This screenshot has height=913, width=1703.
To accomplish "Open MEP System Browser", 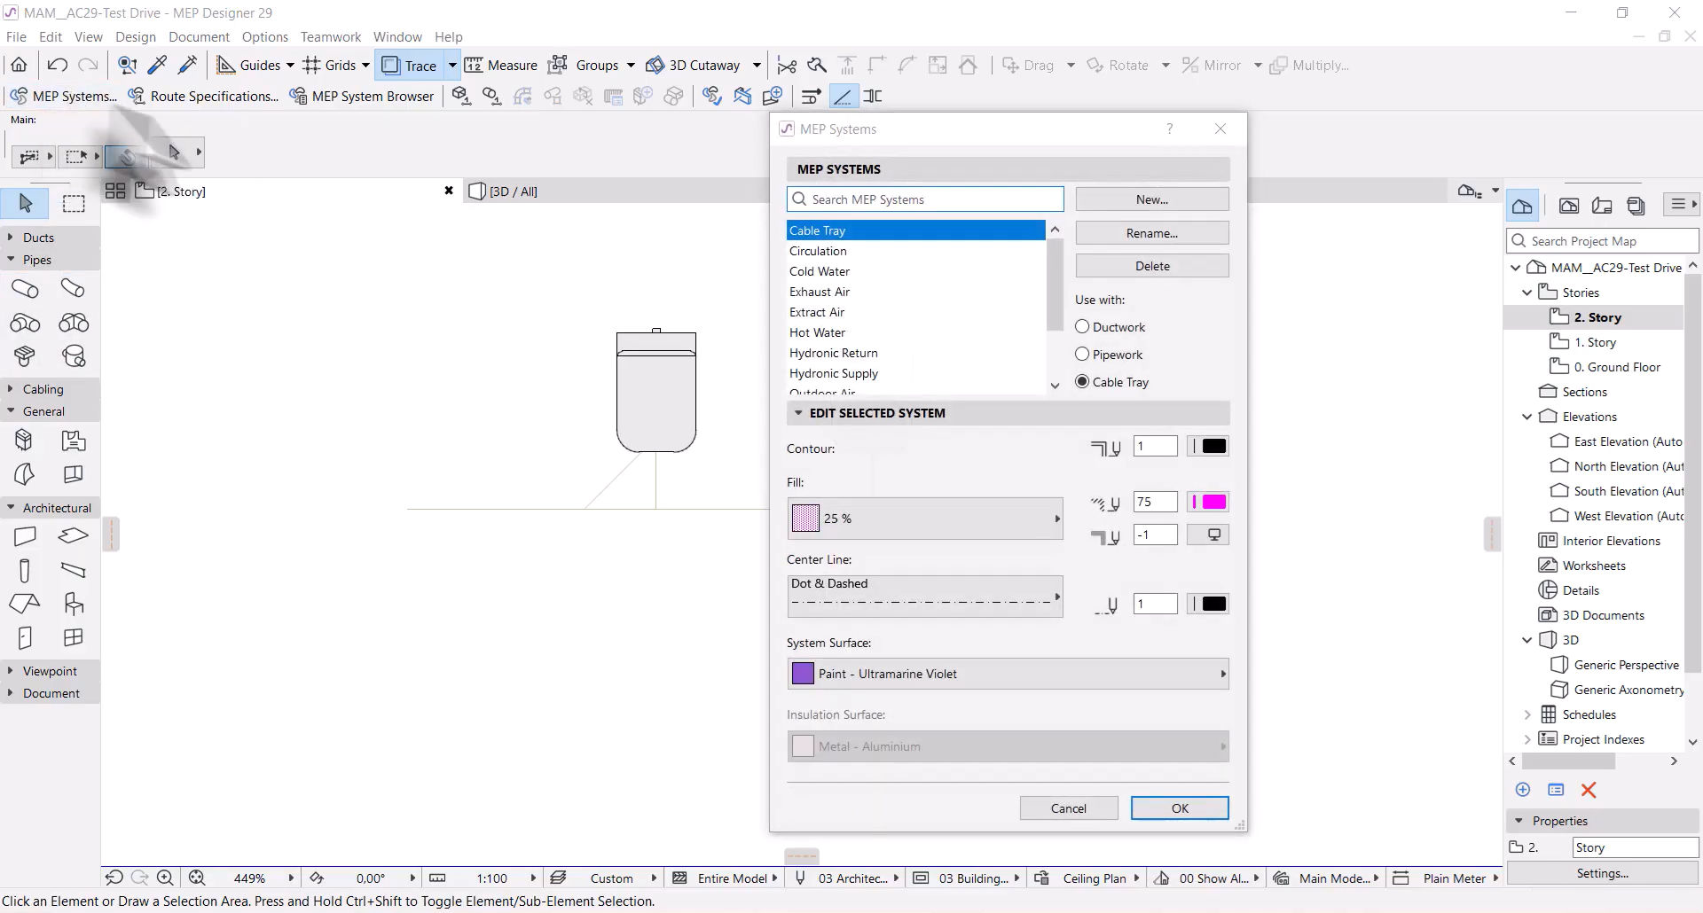I will pos(362,96).
